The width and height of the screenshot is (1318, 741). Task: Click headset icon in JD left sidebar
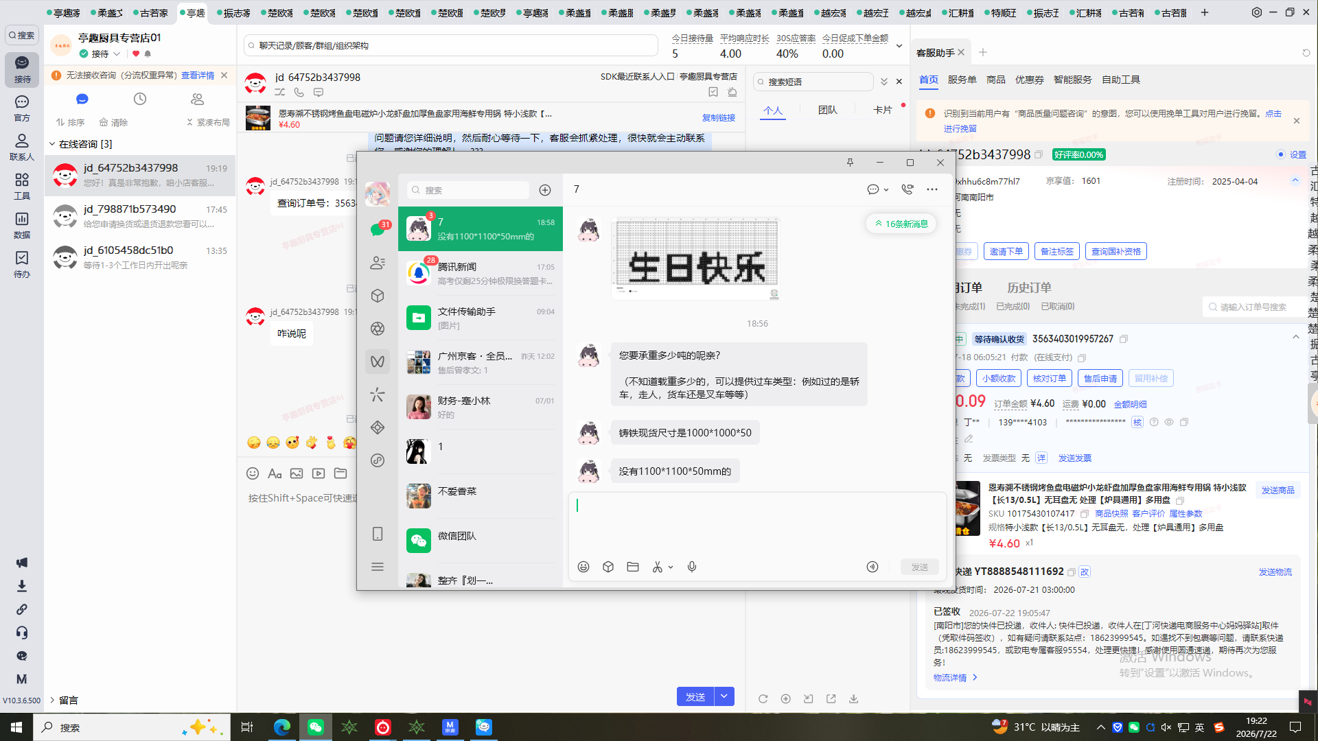click(x=22, y=633)
